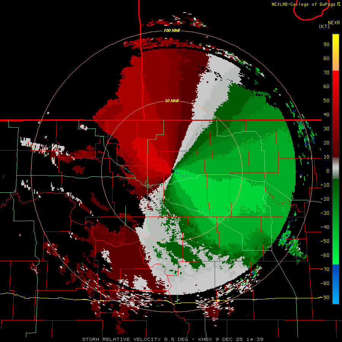Image resolution: width=342 pixels, height=342 pixels.
Task: Click the 14:39 timestamp
Action: click(255, 339)
